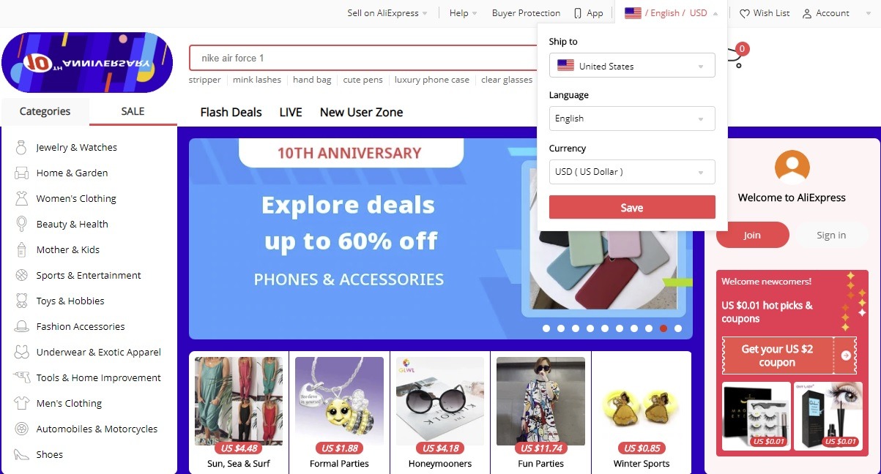This screenshot has width=881, height=474.
Task: Select the first carousel dot indicator
Action: pos(546,328)
